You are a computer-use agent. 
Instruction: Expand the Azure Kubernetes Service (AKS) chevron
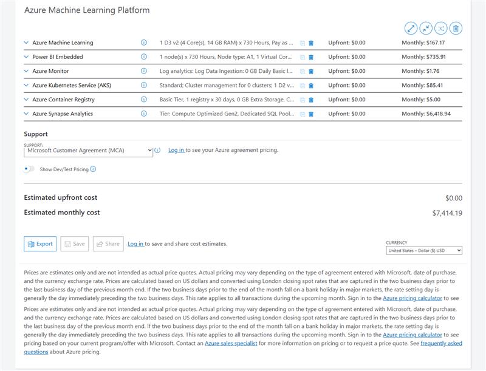pos(26,85)
